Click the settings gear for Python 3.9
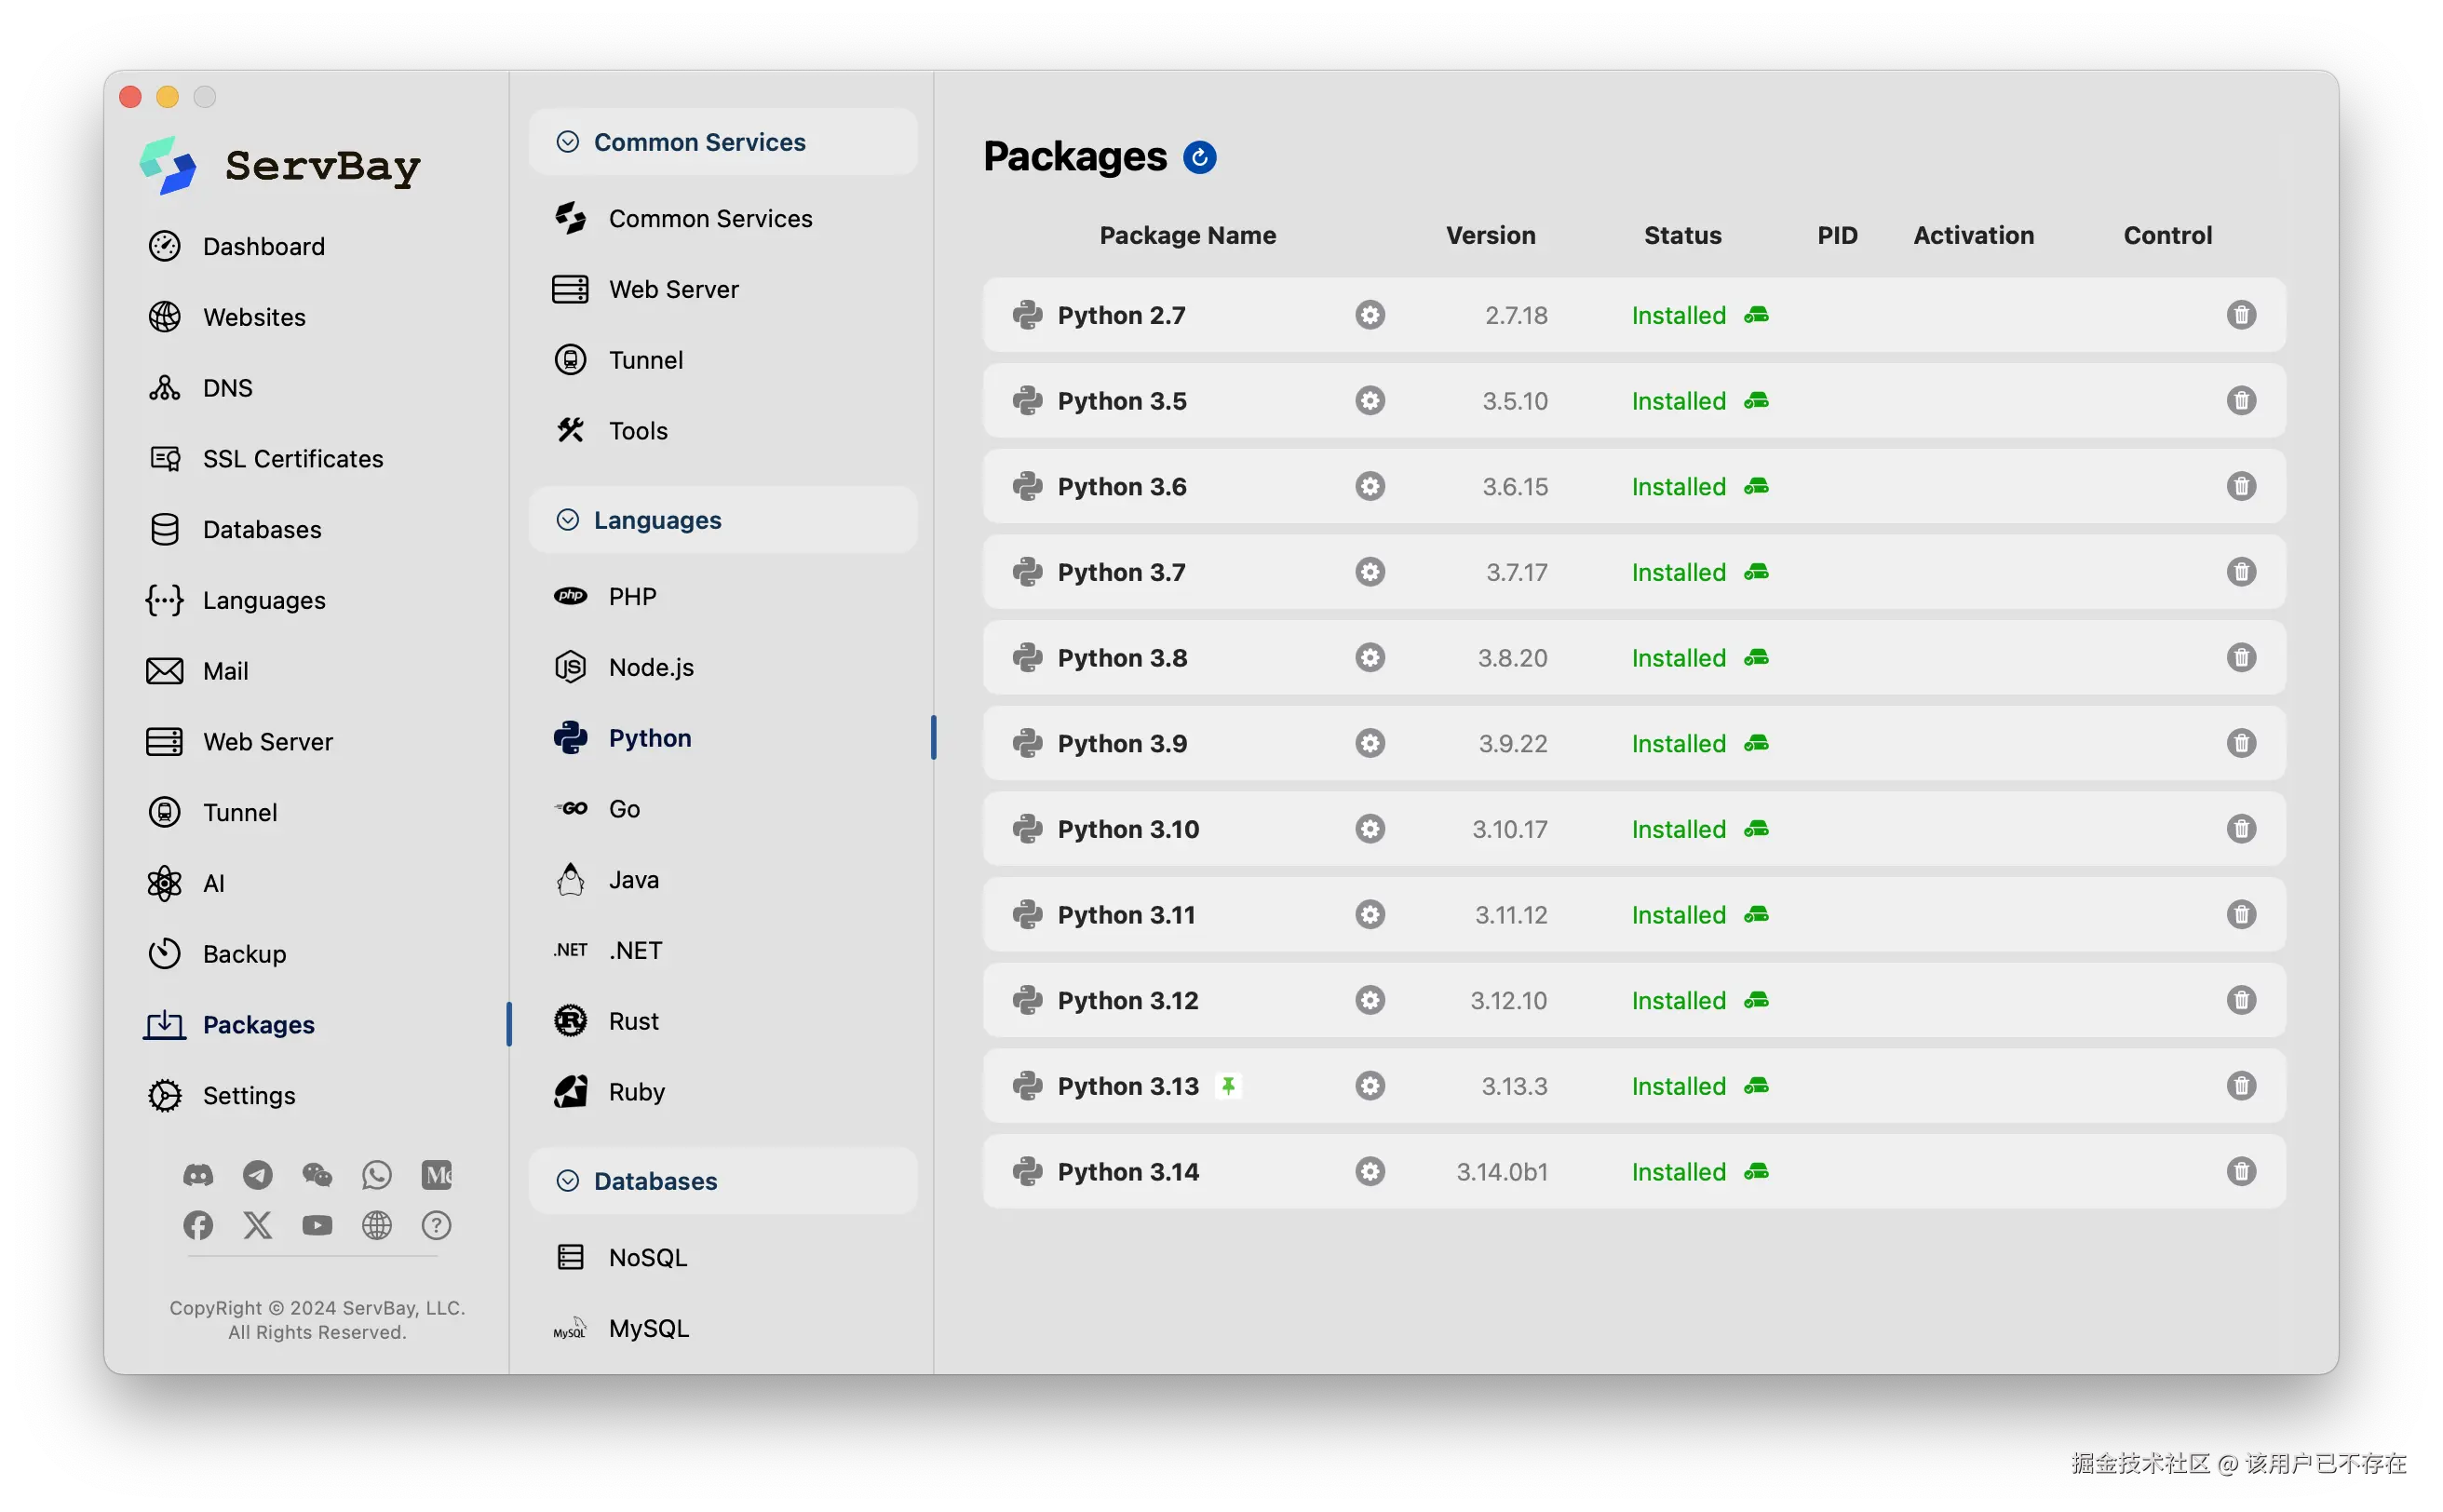Viewport: 2443px width, 1512px height. point(1370,743)
